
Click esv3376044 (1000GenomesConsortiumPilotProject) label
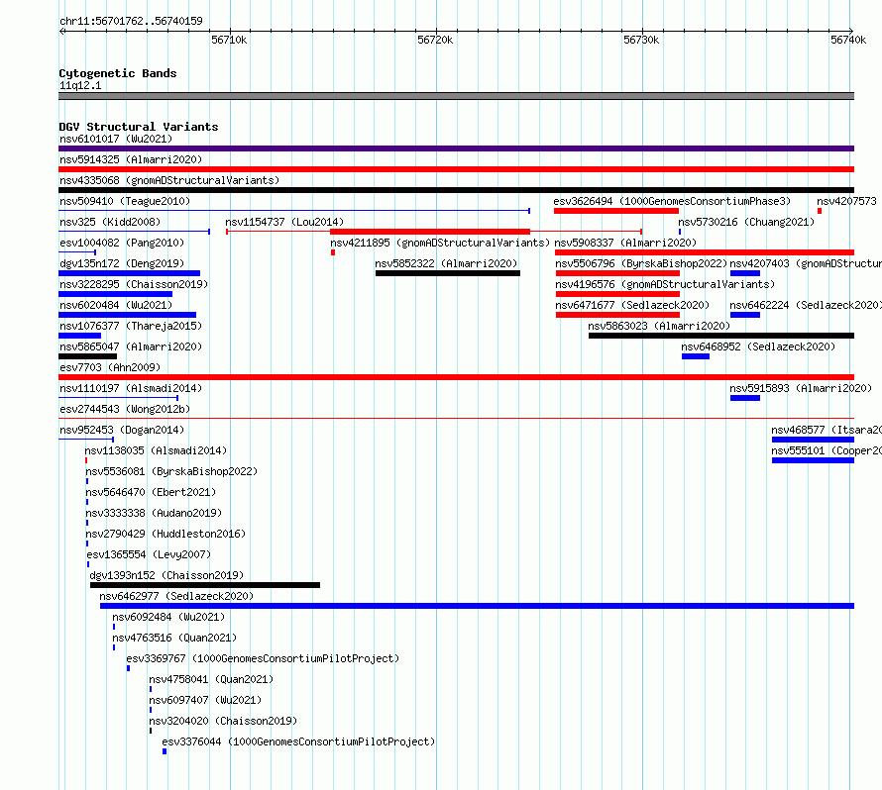(x=298, y=741)
